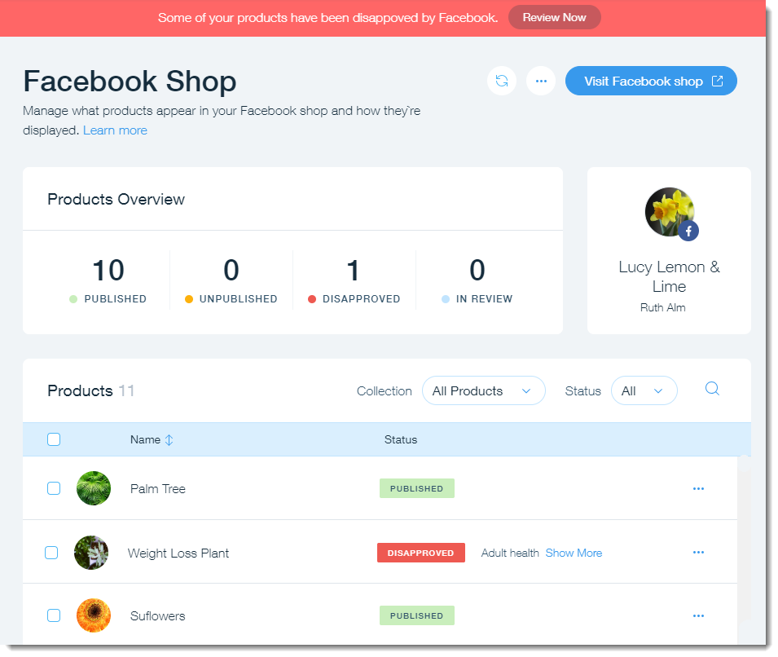
Task: Click Show More next to Adult health
Action: pos(574,553)
